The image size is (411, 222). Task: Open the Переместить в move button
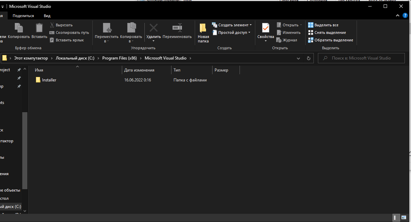[x=107, y=33]
